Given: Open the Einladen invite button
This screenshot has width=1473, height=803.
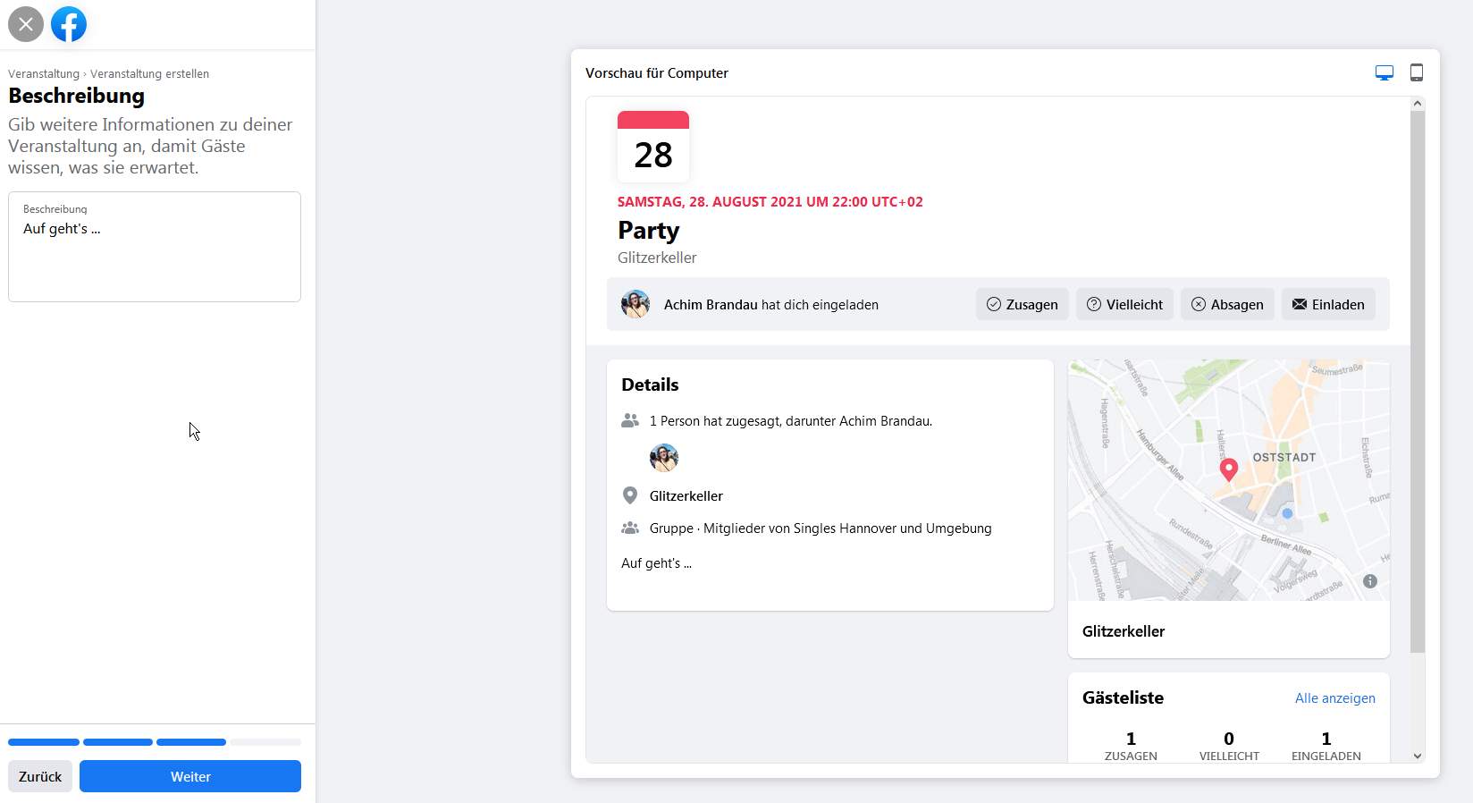Looking at the screenshot, I should tap(1328, 304).
